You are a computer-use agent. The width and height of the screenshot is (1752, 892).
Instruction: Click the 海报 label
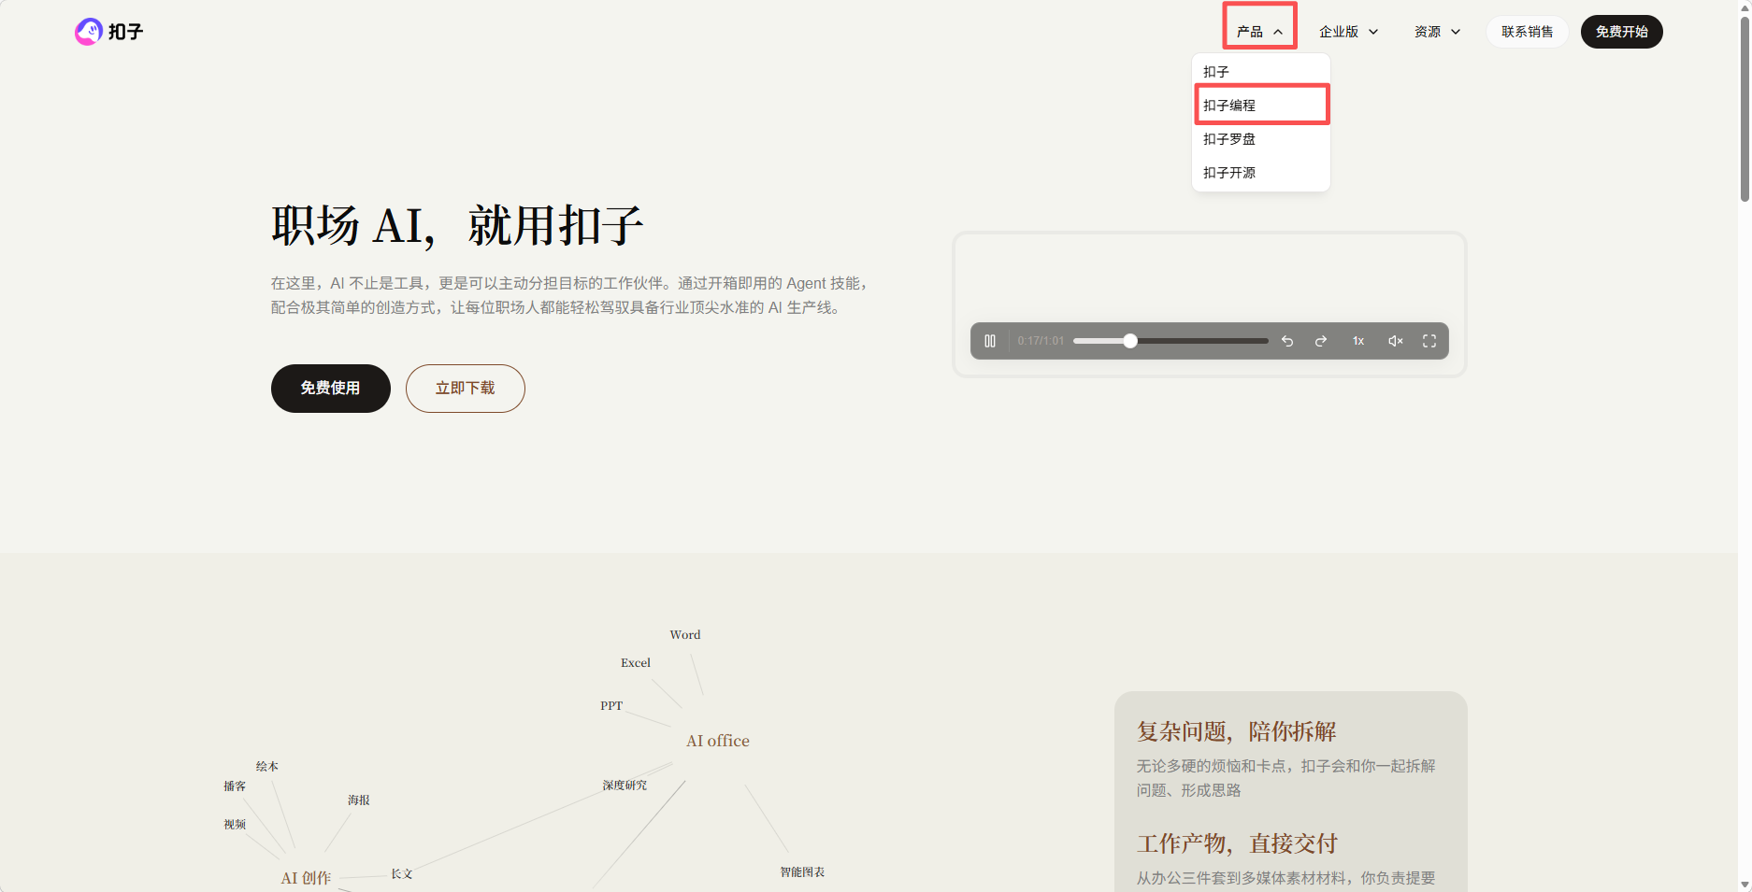click(359, 800)
